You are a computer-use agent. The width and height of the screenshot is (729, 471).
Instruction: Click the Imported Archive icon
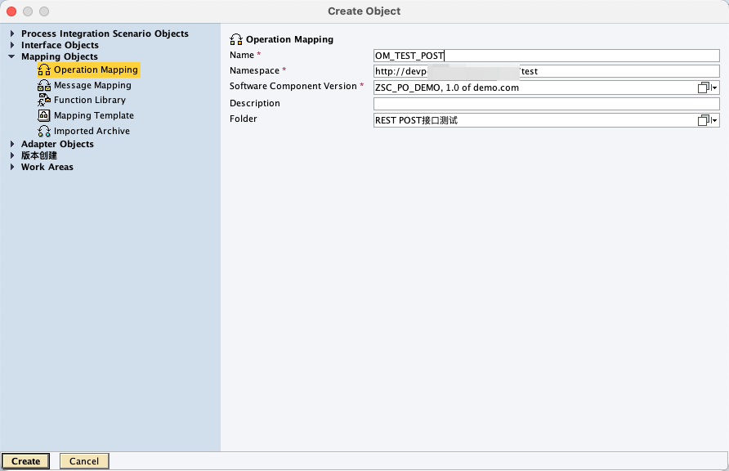pyautogui.click(x=44, y=131)
